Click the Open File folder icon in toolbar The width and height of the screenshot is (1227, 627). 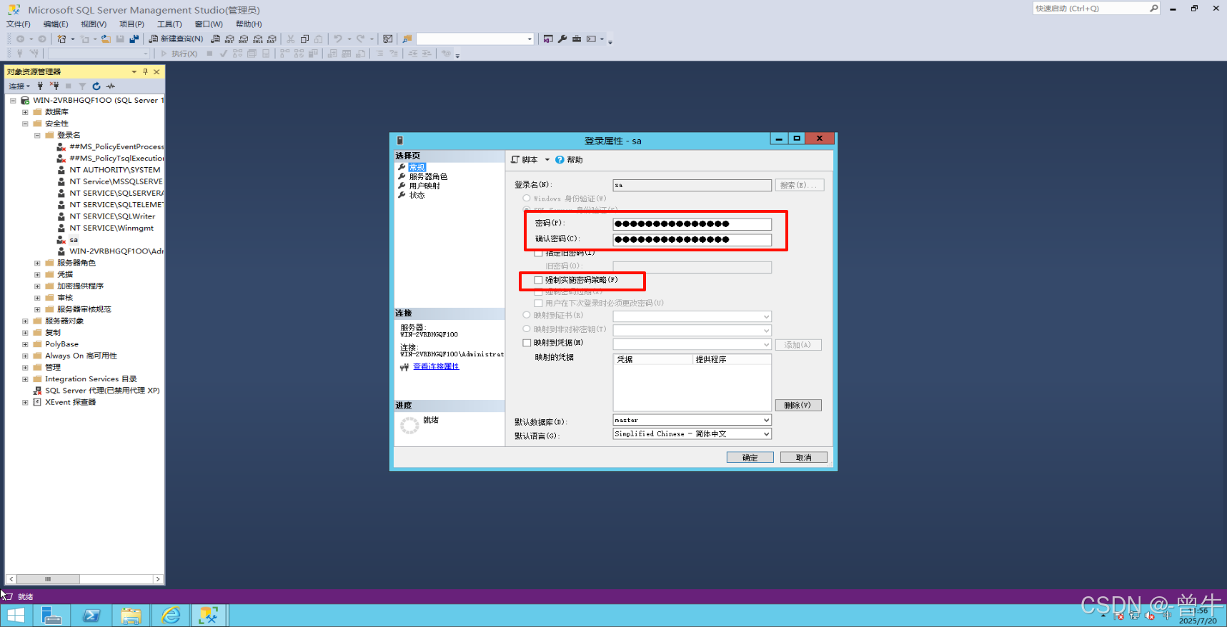tap(106, 39)
